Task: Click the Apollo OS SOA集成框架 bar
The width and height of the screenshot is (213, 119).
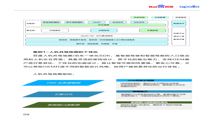Action: [97, 36]
